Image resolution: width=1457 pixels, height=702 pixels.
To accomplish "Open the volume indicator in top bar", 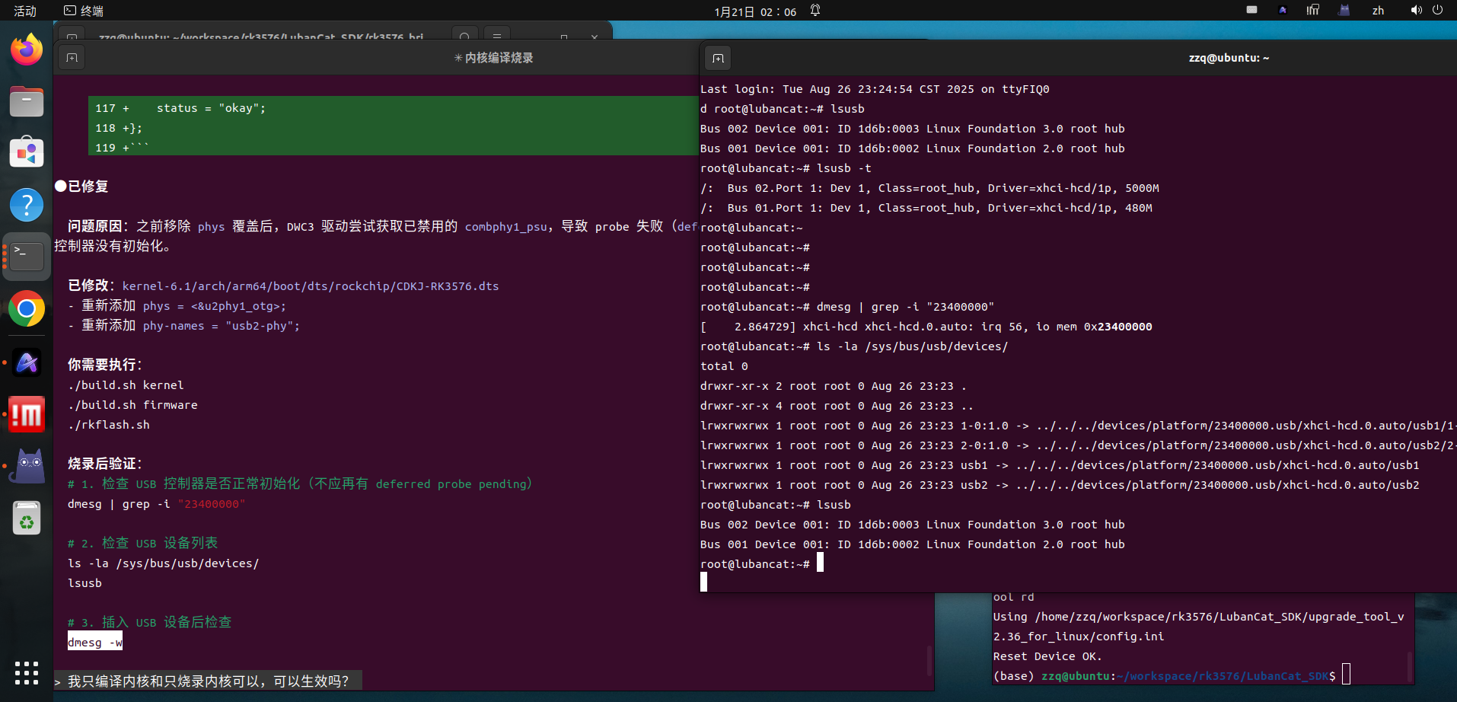I will pos(1416,10).
